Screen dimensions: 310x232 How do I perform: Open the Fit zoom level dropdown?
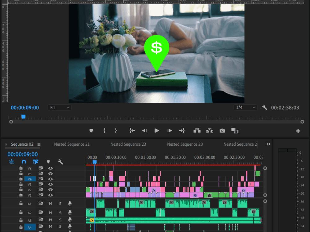60,108
